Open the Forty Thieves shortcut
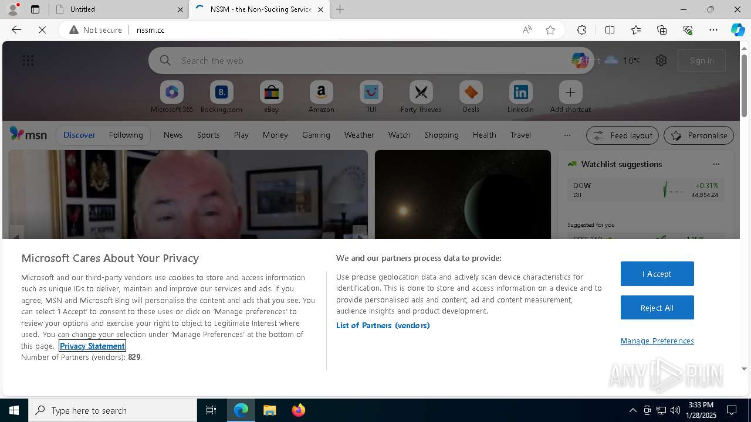 421,97
